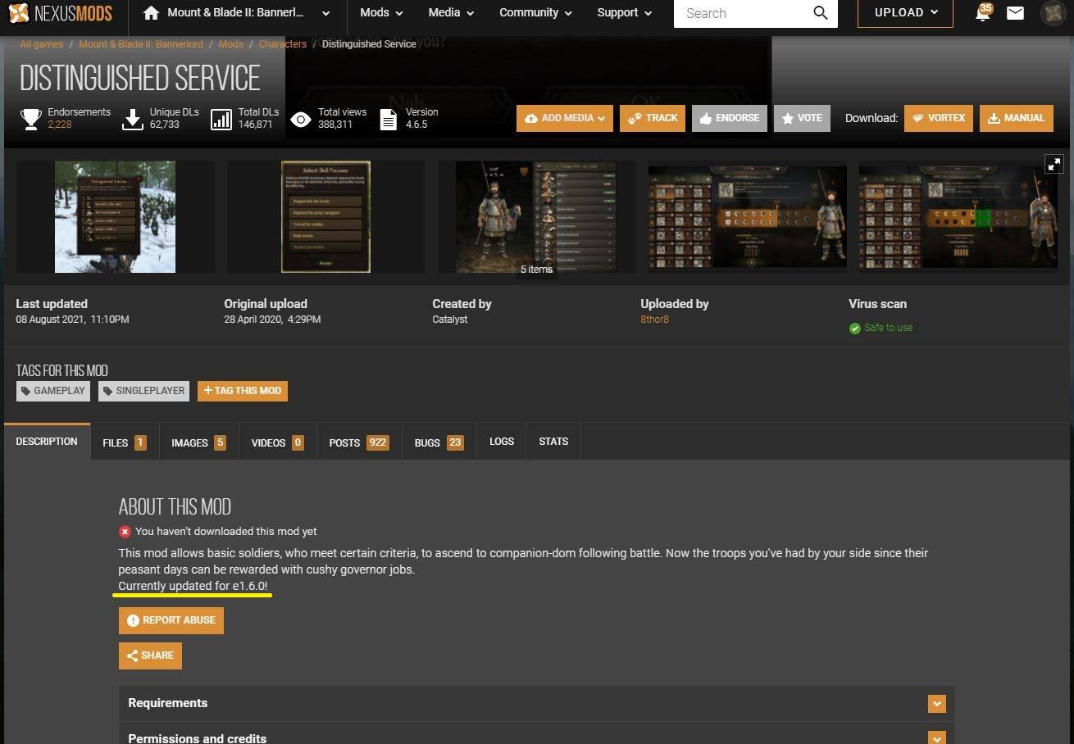Open the game selector dropdown
This screenshot has height=744, width=1074.
[326, 13]
